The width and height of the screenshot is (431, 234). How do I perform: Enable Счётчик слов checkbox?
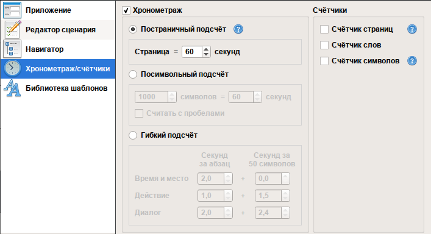point(324,45)
